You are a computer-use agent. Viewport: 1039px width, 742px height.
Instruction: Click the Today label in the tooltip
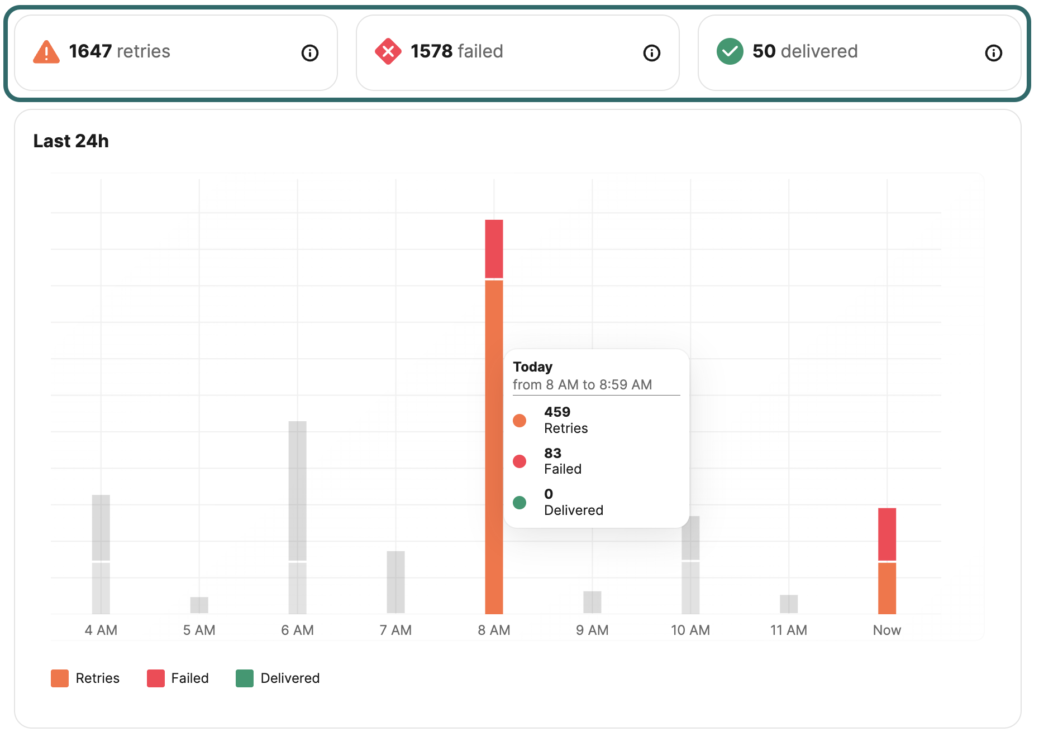pos(532,367)
